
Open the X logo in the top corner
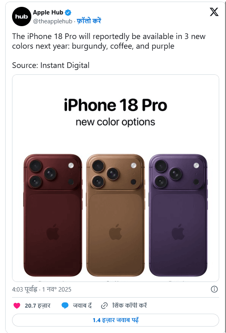click(214, 12)
